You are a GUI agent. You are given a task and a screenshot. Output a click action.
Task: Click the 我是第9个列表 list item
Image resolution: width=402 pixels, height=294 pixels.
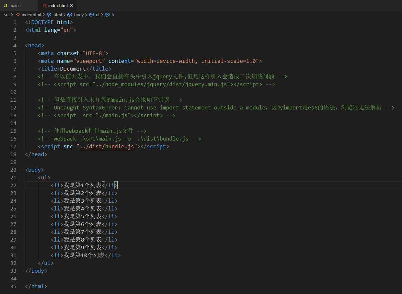click(x=84, y=247)
